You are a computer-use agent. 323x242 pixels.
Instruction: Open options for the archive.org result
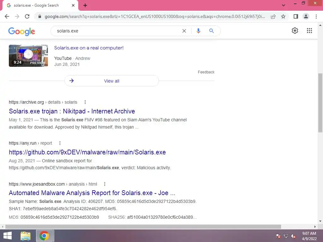(x=85, y=102)
